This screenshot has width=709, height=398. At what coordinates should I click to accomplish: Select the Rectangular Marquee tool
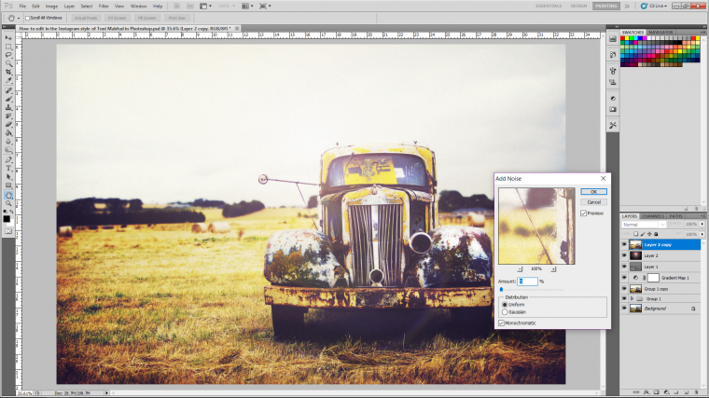[x=8, y=47]
